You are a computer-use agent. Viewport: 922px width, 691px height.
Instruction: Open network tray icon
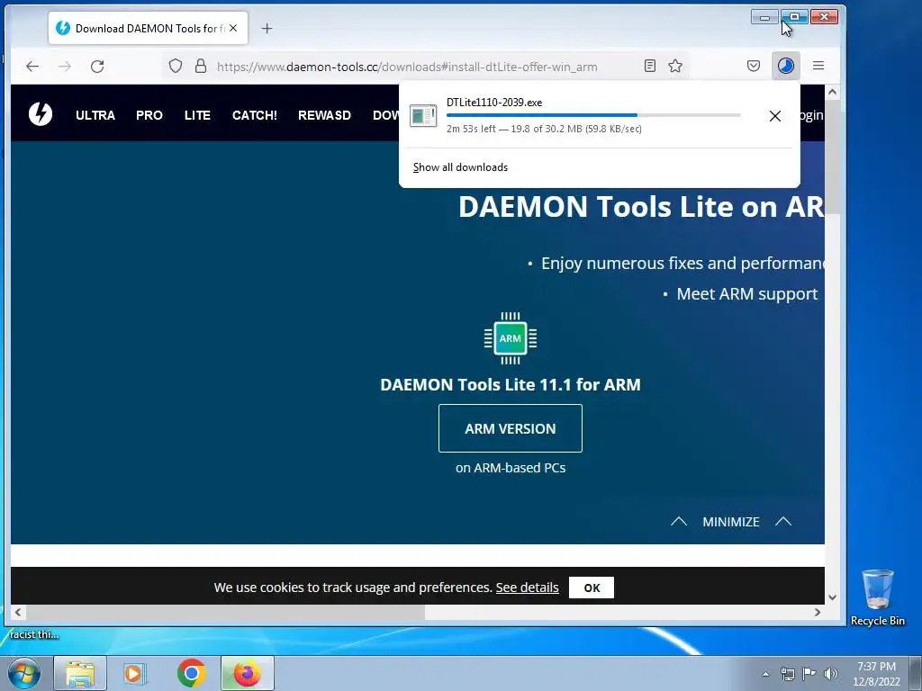tap(787, 674)
